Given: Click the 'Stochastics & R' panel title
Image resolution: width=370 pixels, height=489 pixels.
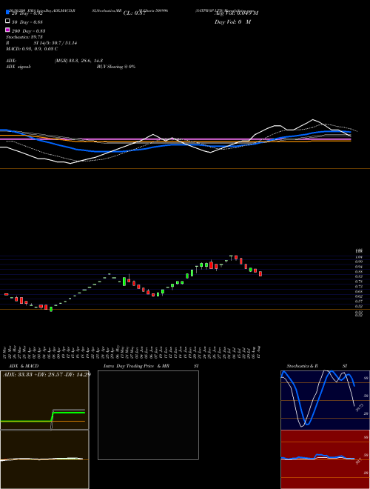Looking at the screenshot, I should tap(303, 366).
